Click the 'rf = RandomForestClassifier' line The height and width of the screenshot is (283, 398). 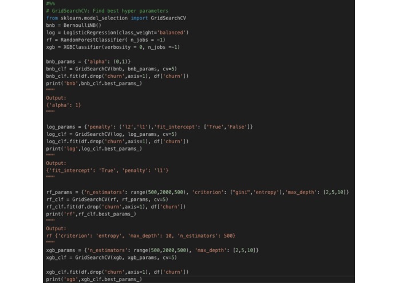105,40
